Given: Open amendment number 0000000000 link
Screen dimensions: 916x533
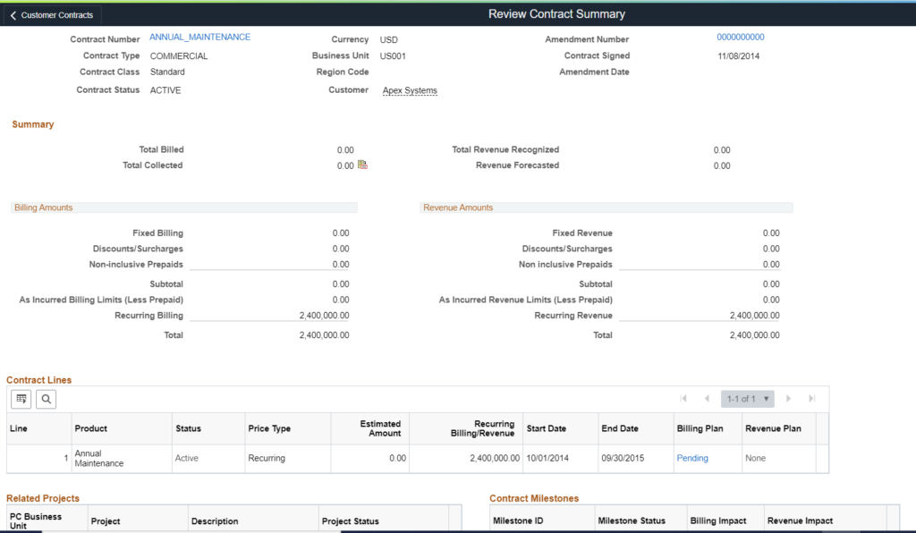Looking at the screenshot, I should (x=740, y=38).
